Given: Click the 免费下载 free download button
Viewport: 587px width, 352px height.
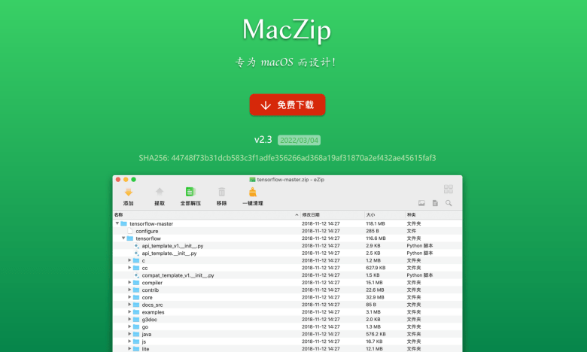Looking at the screenshot, I should (287, 105).
